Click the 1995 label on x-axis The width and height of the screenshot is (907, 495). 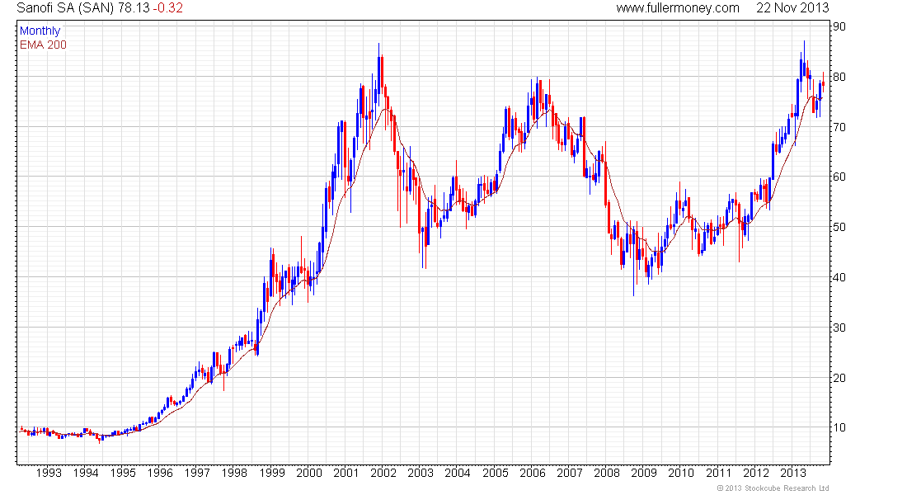click(123, 473)
